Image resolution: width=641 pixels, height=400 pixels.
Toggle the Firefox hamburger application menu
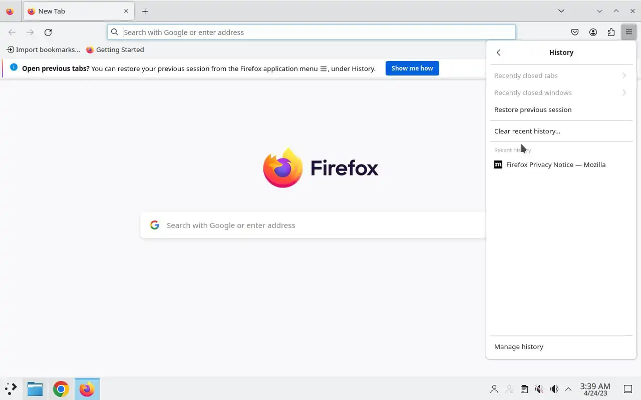pyautogui.click(x=628, y=32)
